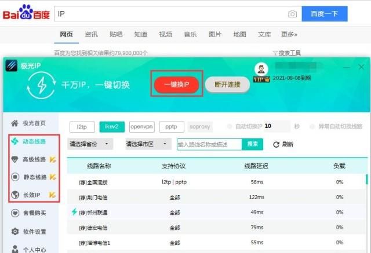Image resolution: width=371 pixels, height=253 pixels.
Task: Go to 极光首页 home icon
Action: [x=14, y=123]
